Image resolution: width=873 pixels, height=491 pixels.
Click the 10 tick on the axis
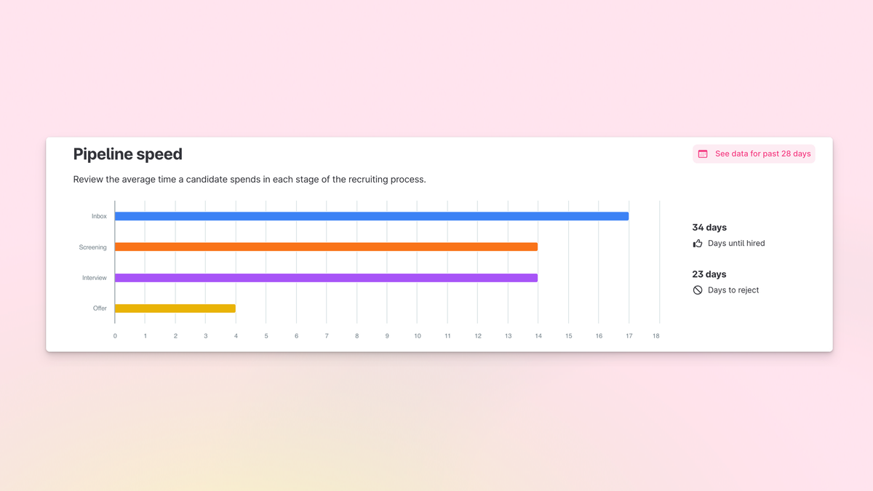(x=418, y=336)
